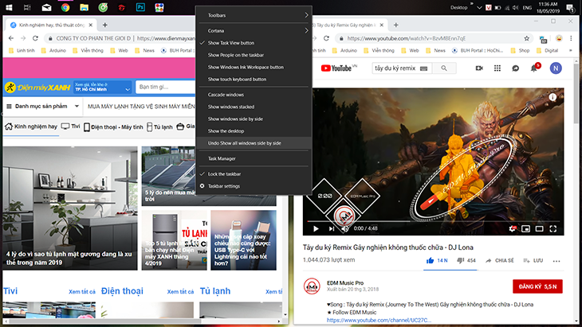This screenshot has width=582, height=327.
Task: Launch Photoshop from the taskbar
Action: pos(140,7)
